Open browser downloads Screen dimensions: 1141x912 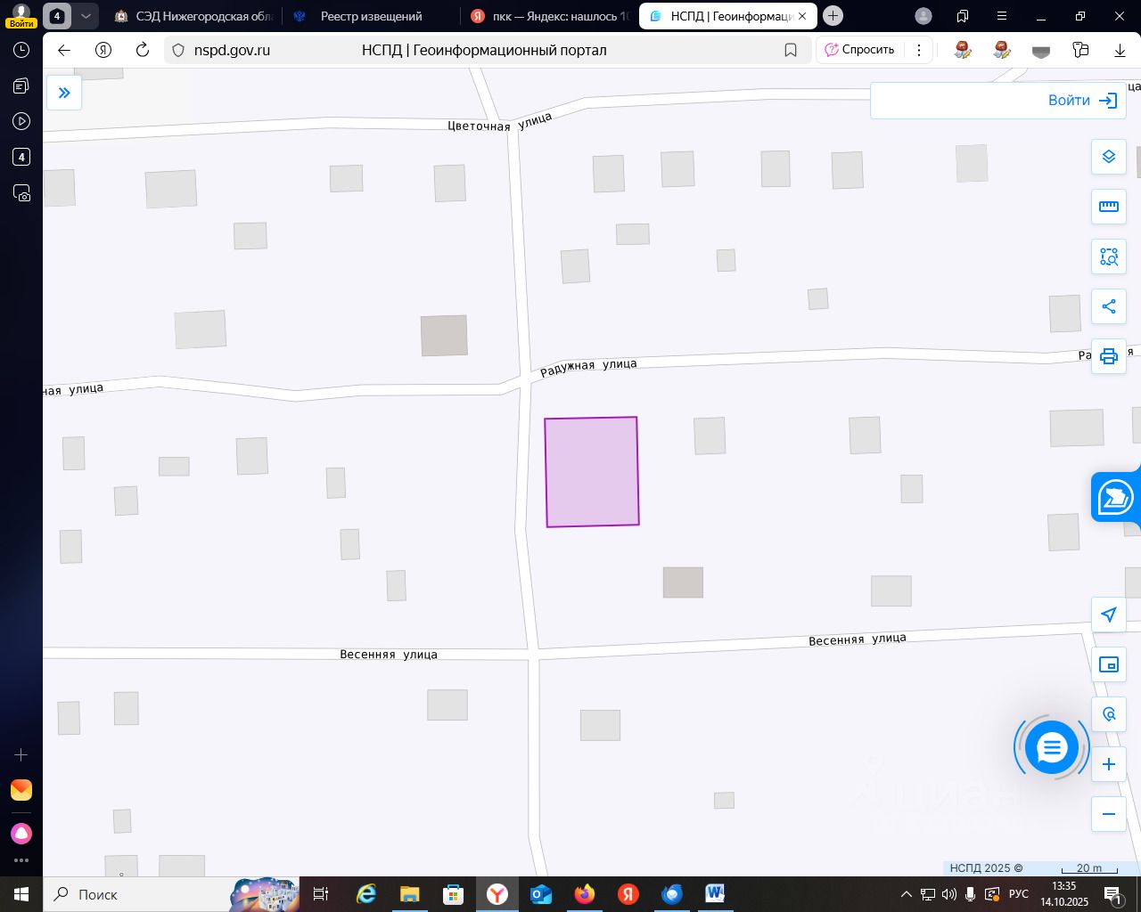[1120, 50]
